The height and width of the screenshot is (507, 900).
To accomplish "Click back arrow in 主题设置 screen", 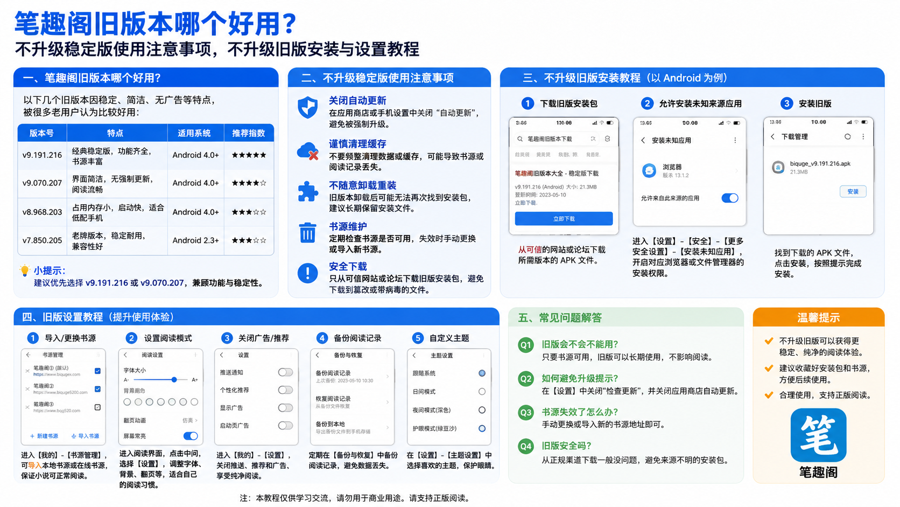I will (414, 356).
